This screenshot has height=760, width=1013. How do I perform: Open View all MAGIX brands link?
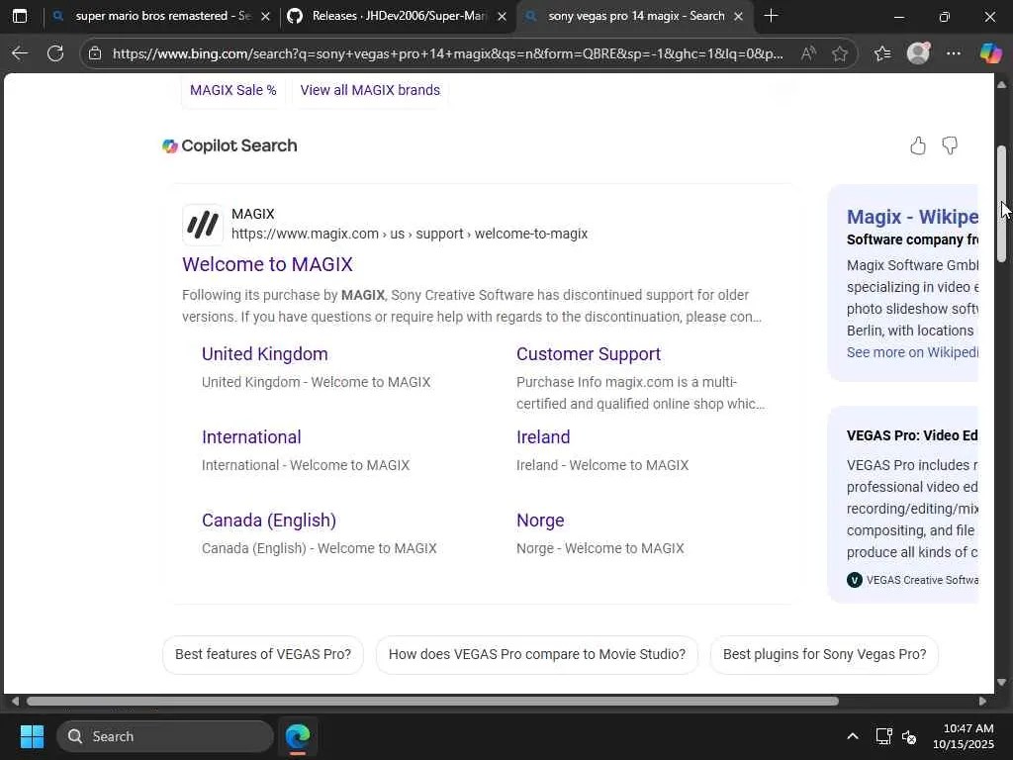[370, 90]
